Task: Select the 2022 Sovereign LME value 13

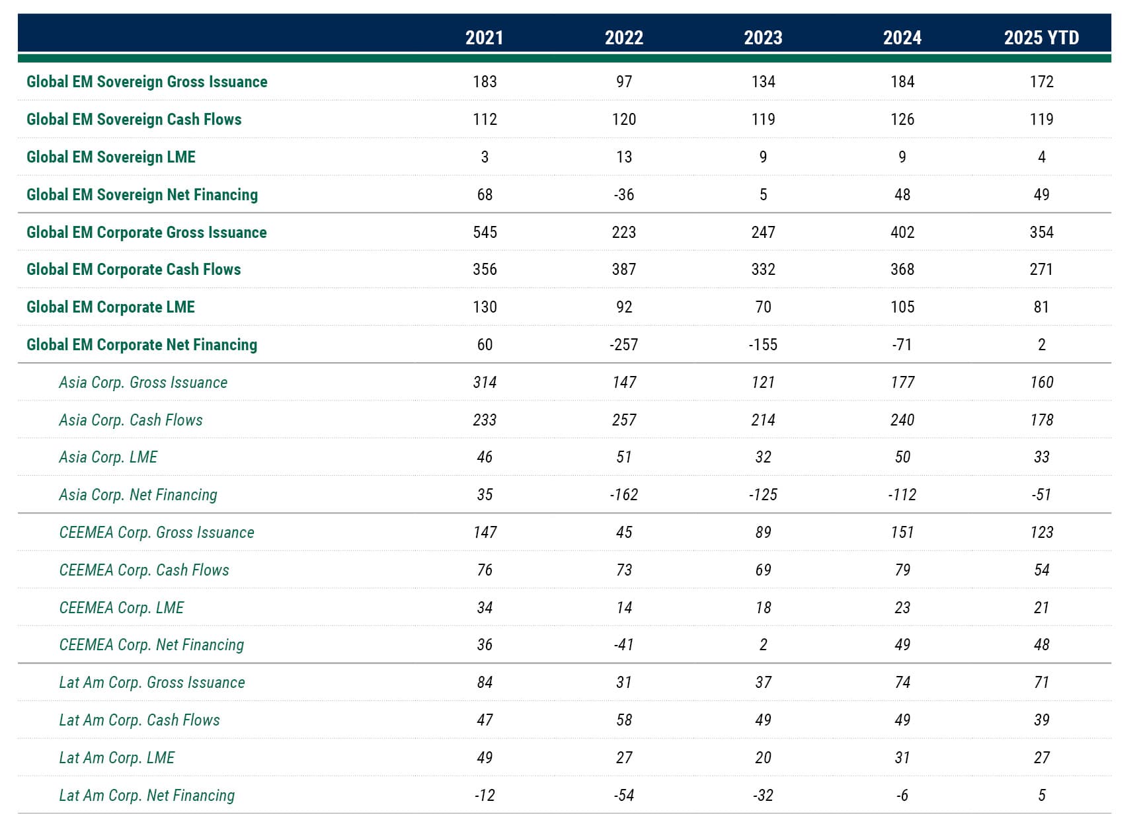Action: [625, 157]
